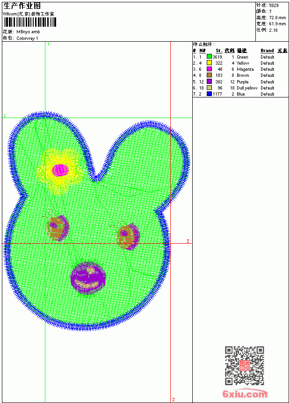The height and width of the screenshot is (403, 290).
Task: Click the bunny's left brown eye
Action: point(58,228)
